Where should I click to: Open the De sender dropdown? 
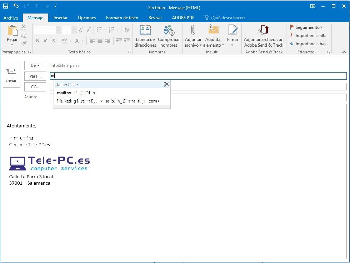(35, 65)
